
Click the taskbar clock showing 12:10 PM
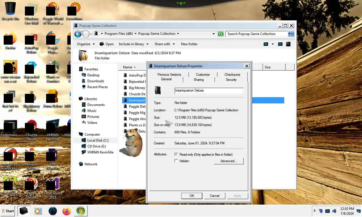tap(347, 211)
